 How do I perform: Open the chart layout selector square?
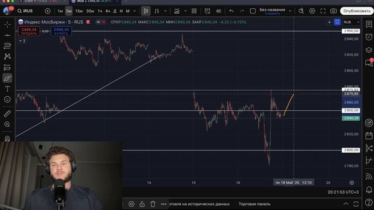coord(253,11)
